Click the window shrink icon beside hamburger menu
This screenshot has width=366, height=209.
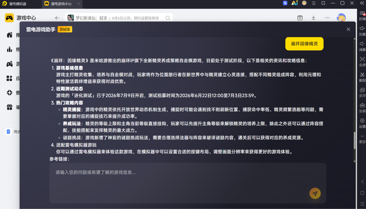click(323, 3)
